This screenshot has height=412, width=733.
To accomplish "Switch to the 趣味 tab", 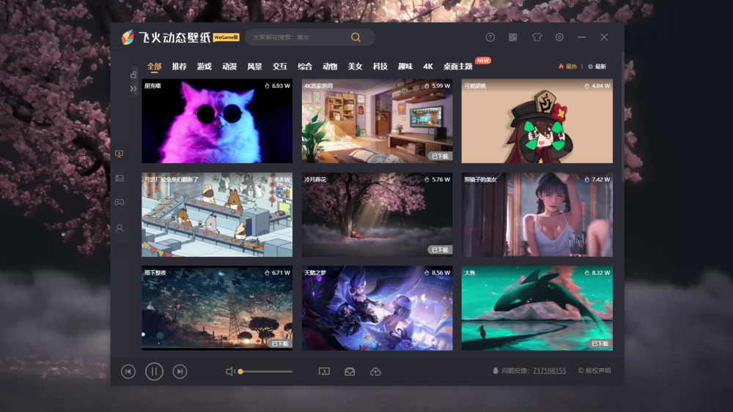I will coord(405,67).
